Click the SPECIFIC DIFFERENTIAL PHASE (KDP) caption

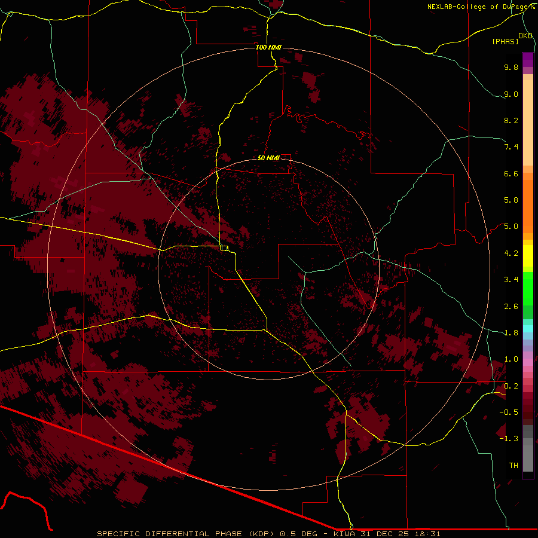pyautogui.click(x=185, y=534)
